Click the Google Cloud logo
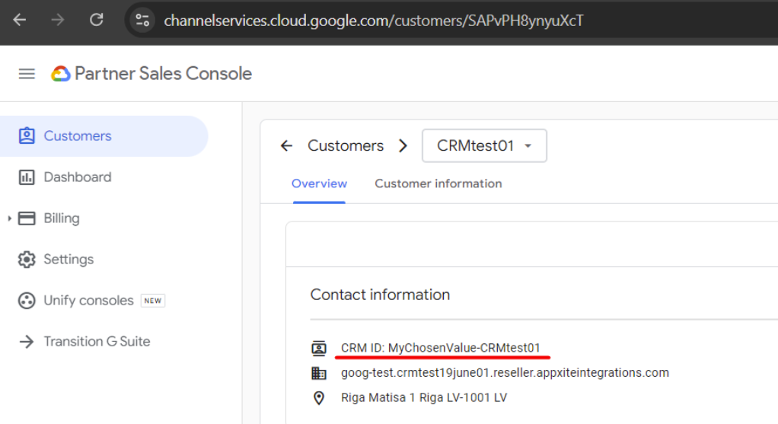This screenshot has height=424, width=778. [x=61, y=74]
